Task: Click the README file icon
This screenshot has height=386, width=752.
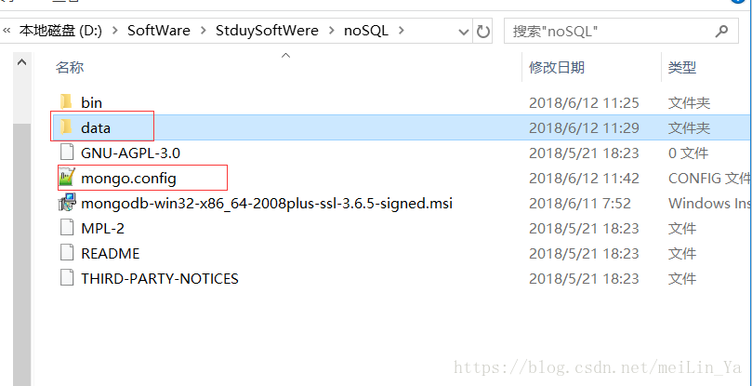Action: [67, 253]
